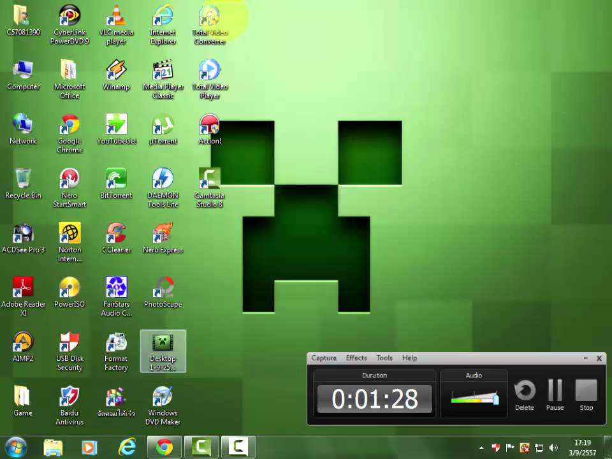Screen dimensions: 612x459
Task: Stop the screen recording
Action: pyautogui.click(x=586, y=395)
